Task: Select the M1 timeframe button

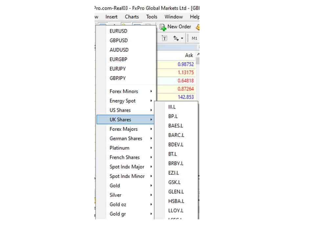Action: 194,38
